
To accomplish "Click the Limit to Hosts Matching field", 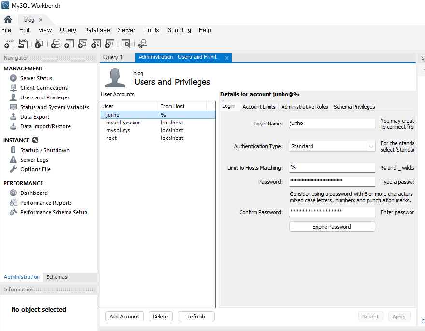I will (x=332, y=167).
